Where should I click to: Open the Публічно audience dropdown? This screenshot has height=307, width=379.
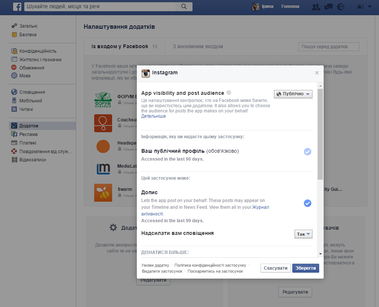point(293,94)
